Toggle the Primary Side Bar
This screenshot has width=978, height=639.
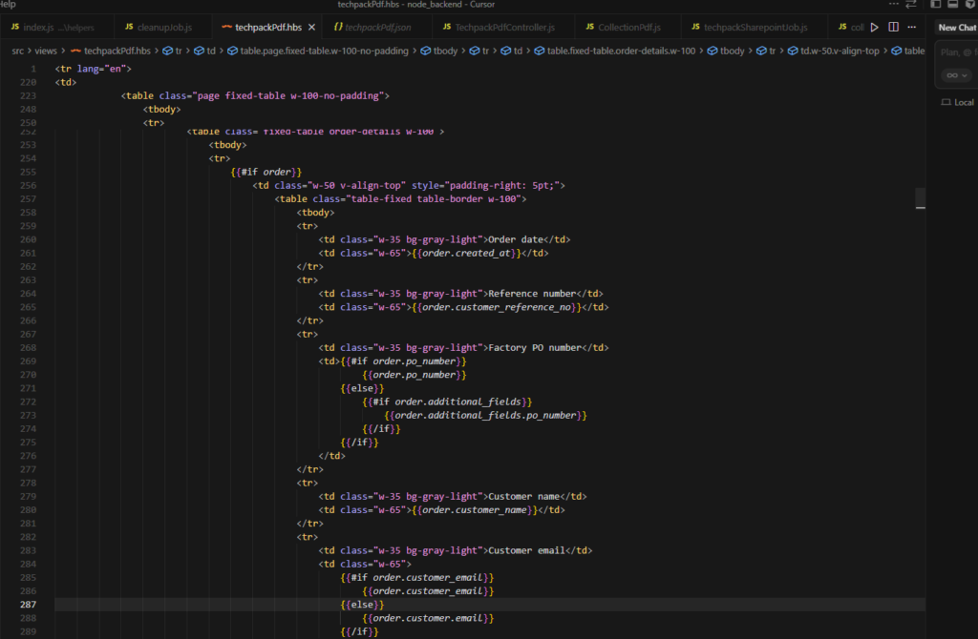[x=936, y=4]
